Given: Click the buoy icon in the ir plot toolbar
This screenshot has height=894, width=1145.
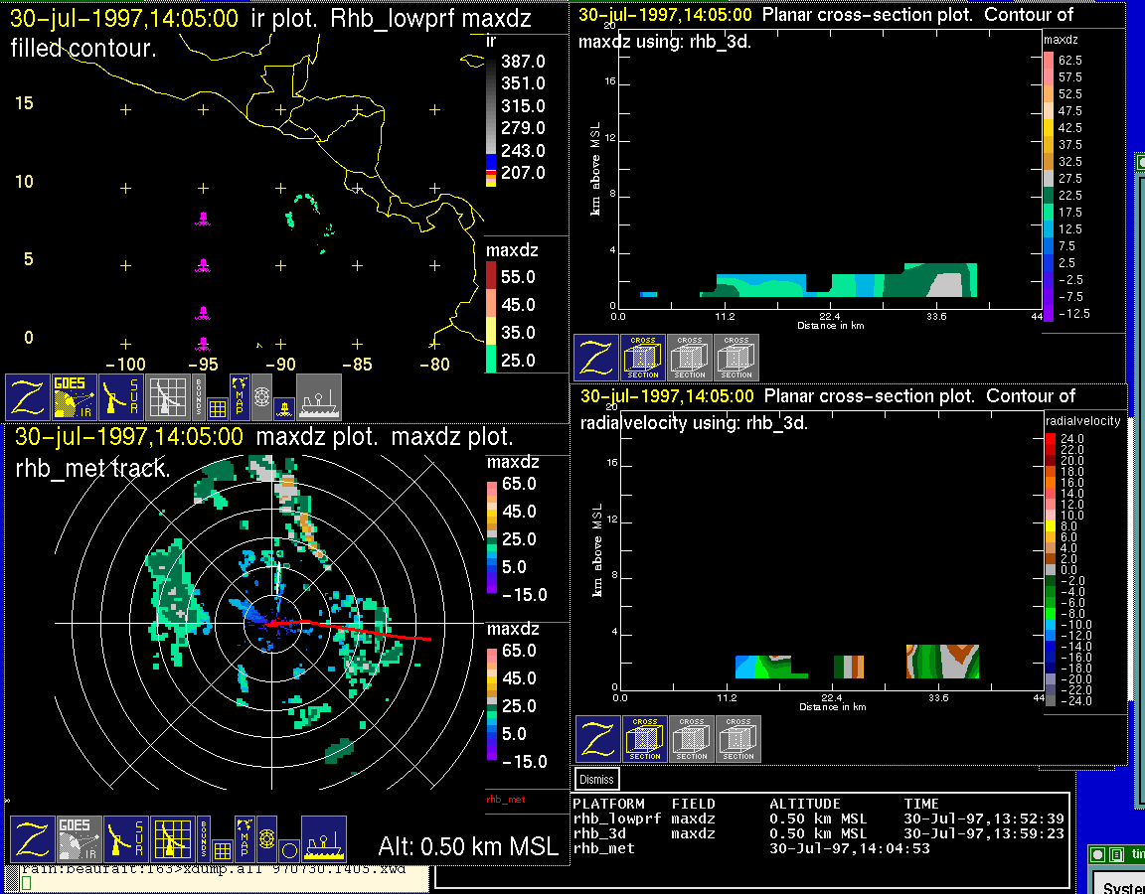Looking at the screenshot, I should [x=283, y=407].
